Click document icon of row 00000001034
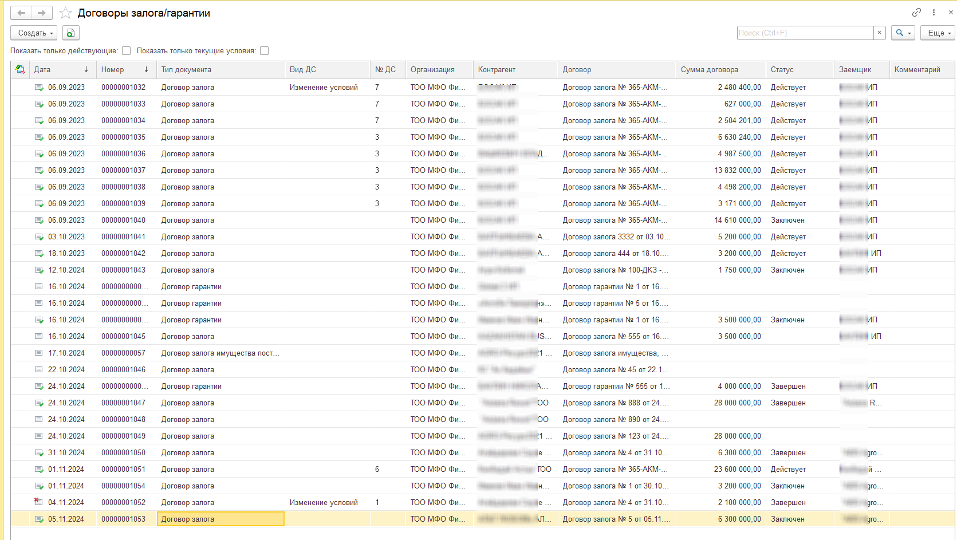 click(x=39, y=120)
